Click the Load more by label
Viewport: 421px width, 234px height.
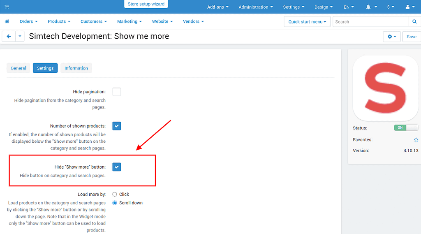pos(92,194)
